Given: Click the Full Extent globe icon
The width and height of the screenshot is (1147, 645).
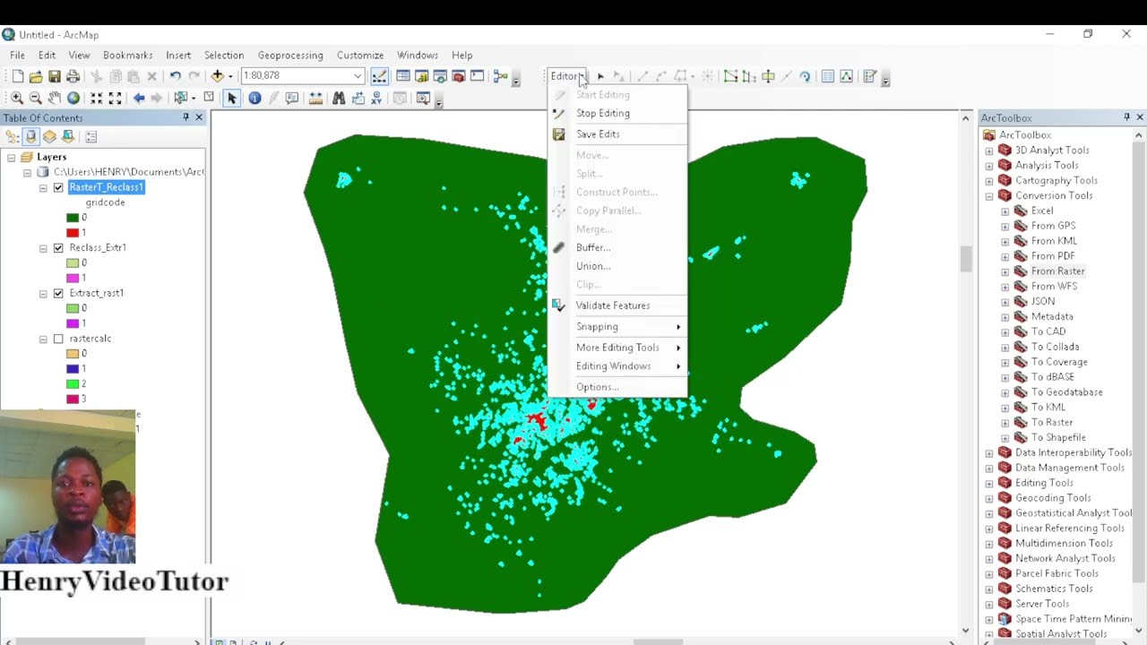Looking at the screenshot, I should click(73, 99).
